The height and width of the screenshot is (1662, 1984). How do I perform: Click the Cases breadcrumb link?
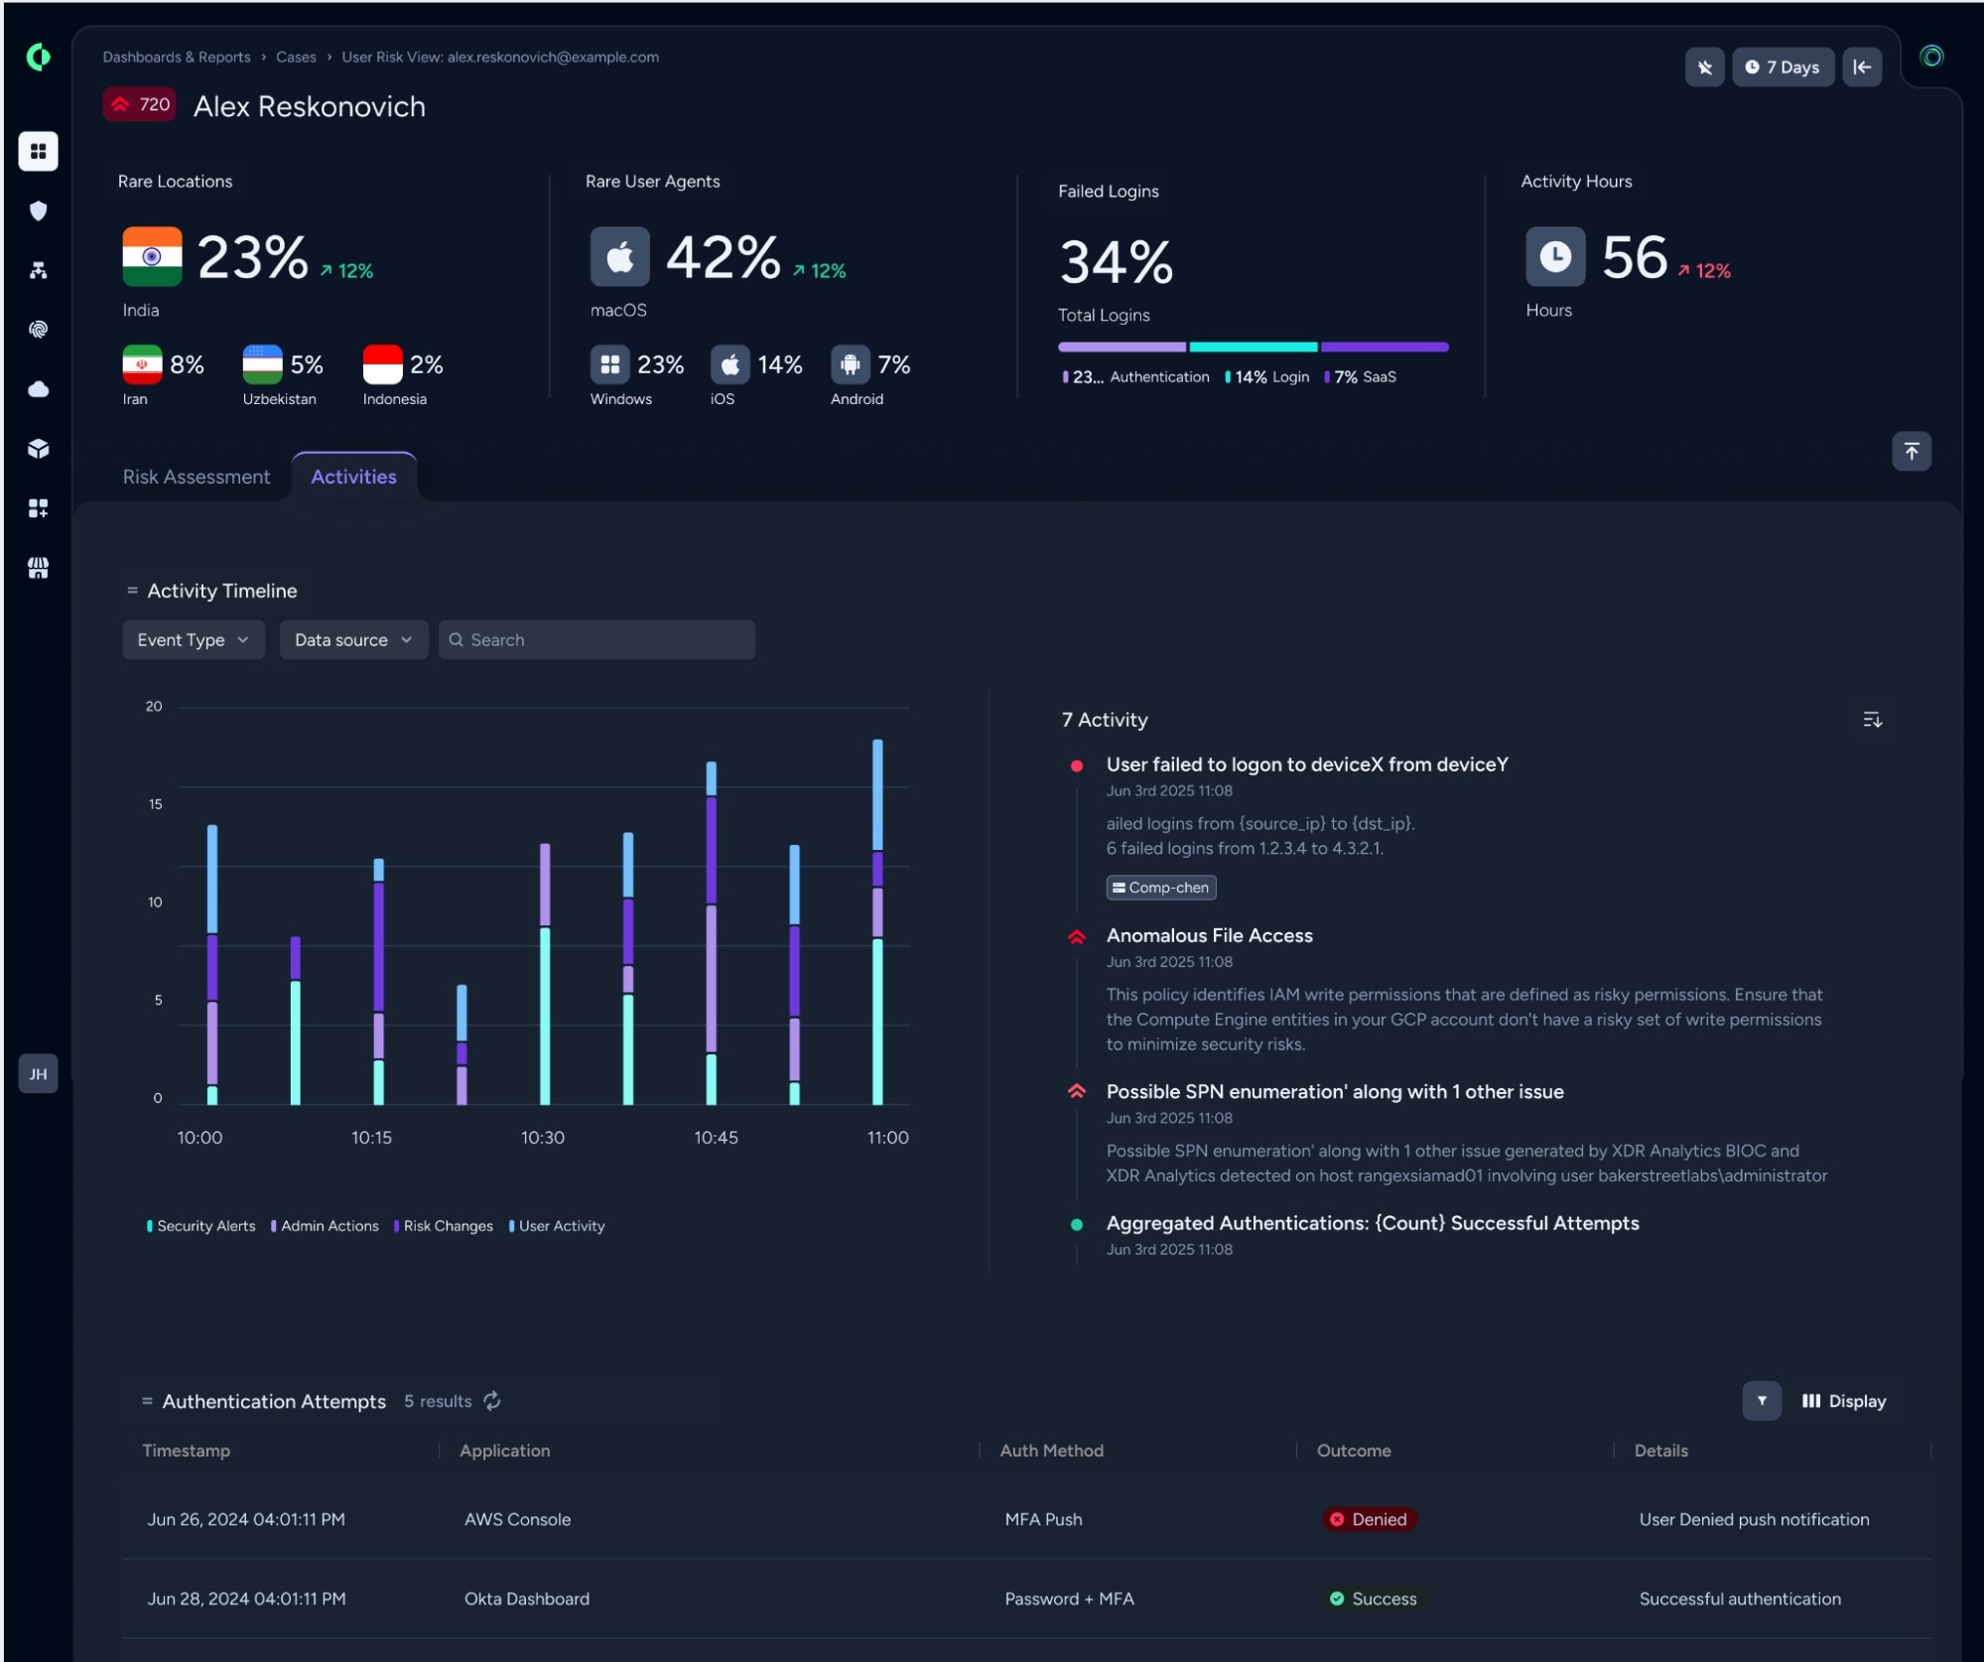(296, 58)
